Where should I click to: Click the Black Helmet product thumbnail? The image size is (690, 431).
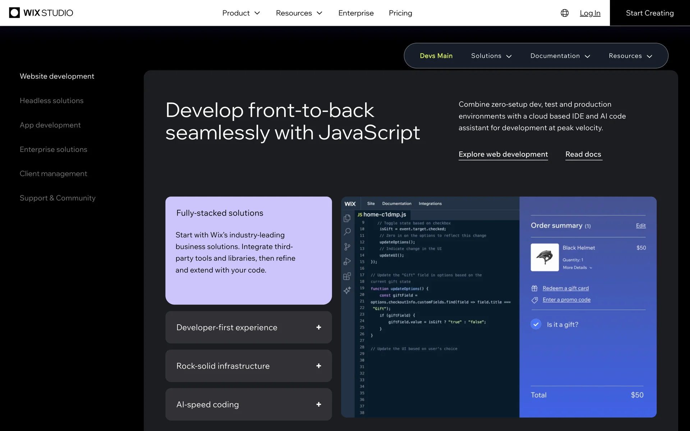544,257
